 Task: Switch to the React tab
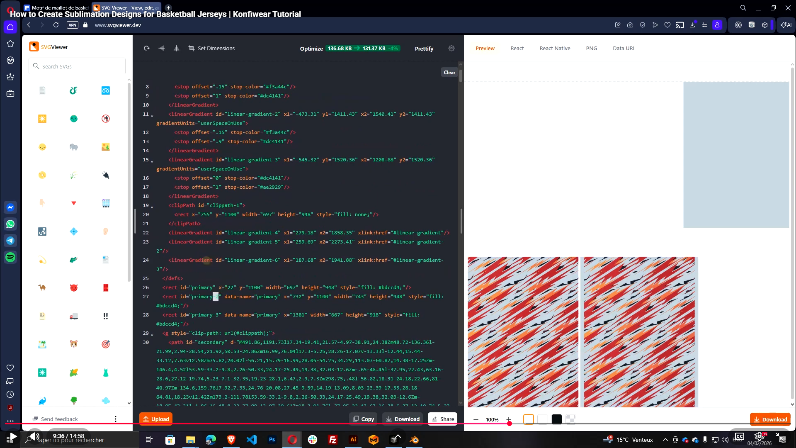click(x=517, y=48)
